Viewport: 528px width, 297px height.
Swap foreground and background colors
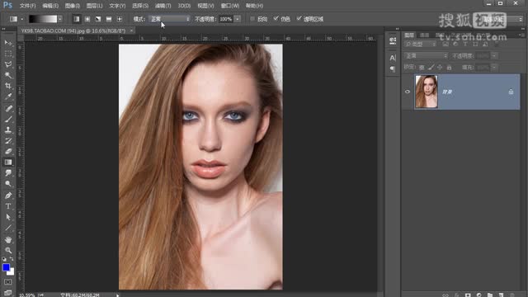click(x=12, y=259)
